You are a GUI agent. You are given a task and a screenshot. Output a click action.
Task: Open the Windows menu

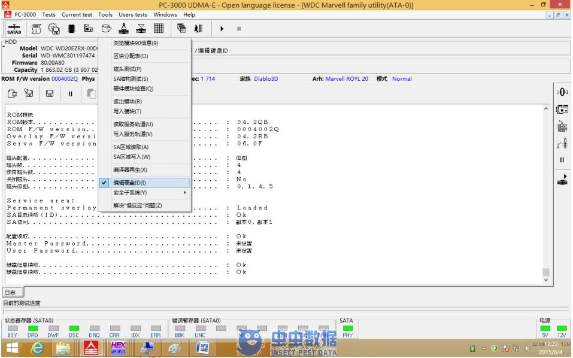coord(165,14)
